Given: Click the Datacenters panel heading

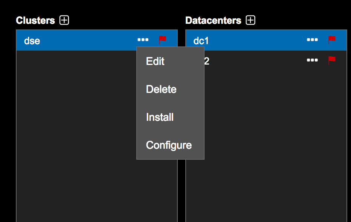Looking at the screenshot, I should pyautogui.click(x=213, y=20).
